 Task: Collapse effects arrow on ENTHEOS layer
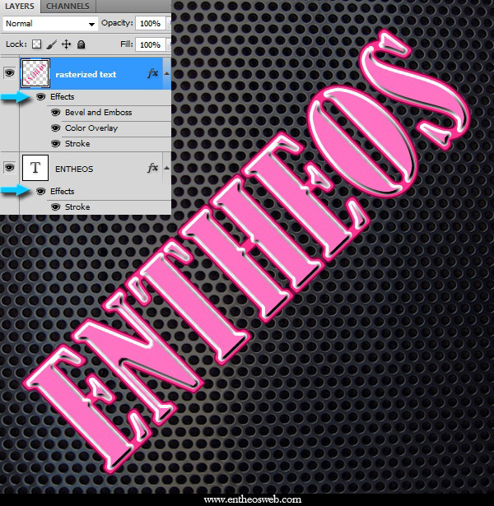click(166, 168)
